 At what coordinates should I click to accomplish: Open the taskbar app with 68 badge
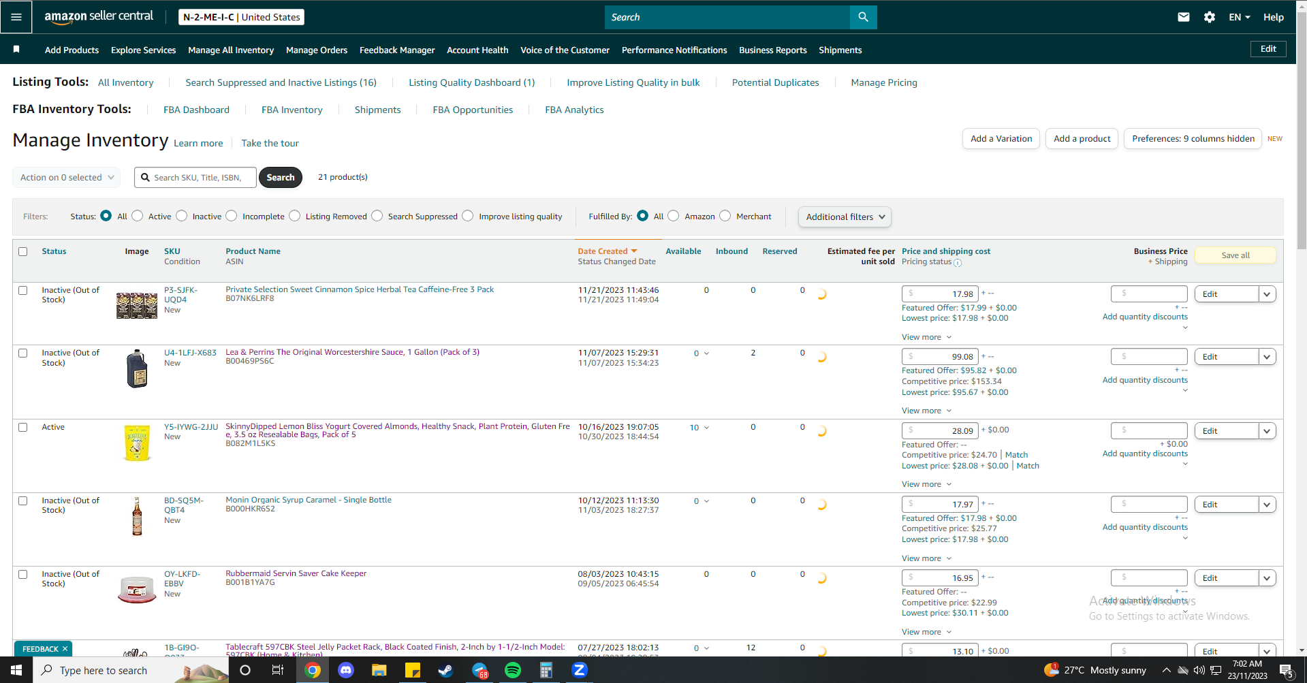coord(479,670)
